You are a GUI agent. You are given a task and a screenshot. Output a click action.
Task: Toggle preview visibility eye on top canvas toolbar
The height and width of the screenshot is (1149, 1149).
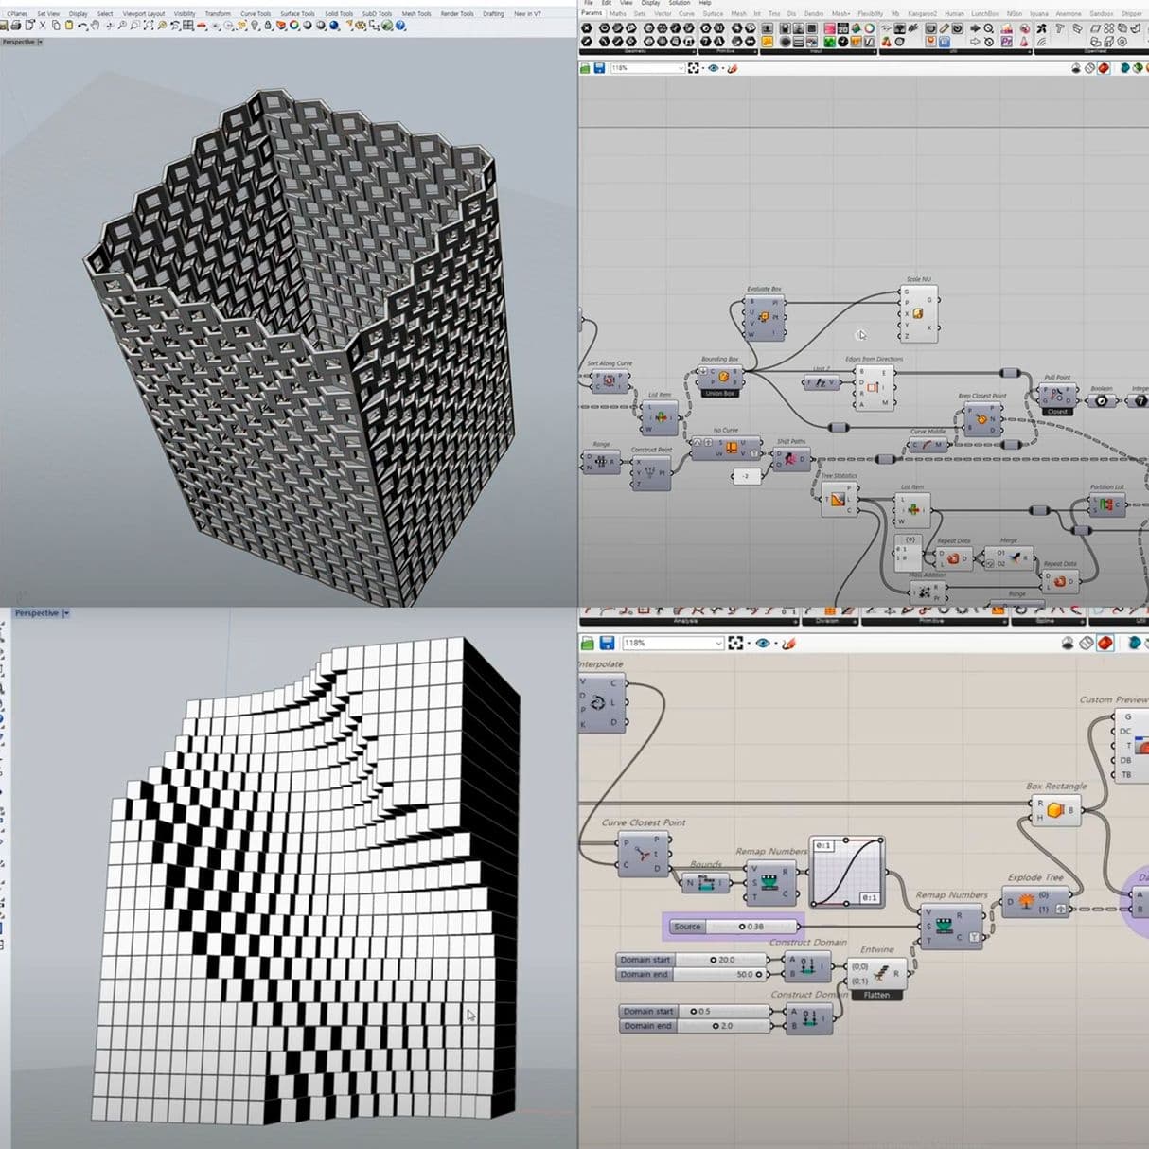(714, 68)
